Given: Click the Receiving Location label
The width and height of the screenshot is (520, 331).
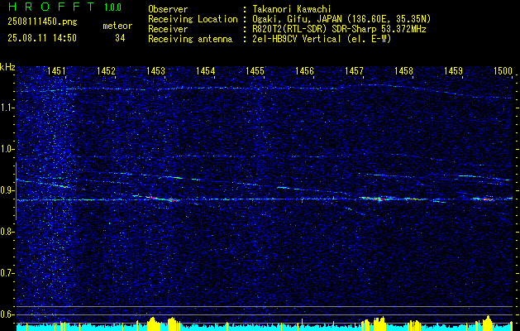Looking at the screenshot, I should tap(193, 19).
